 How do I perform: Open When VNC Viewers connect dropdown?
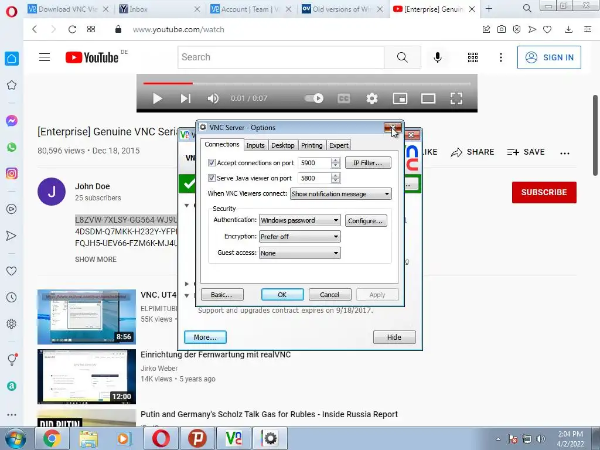point(340,194)
